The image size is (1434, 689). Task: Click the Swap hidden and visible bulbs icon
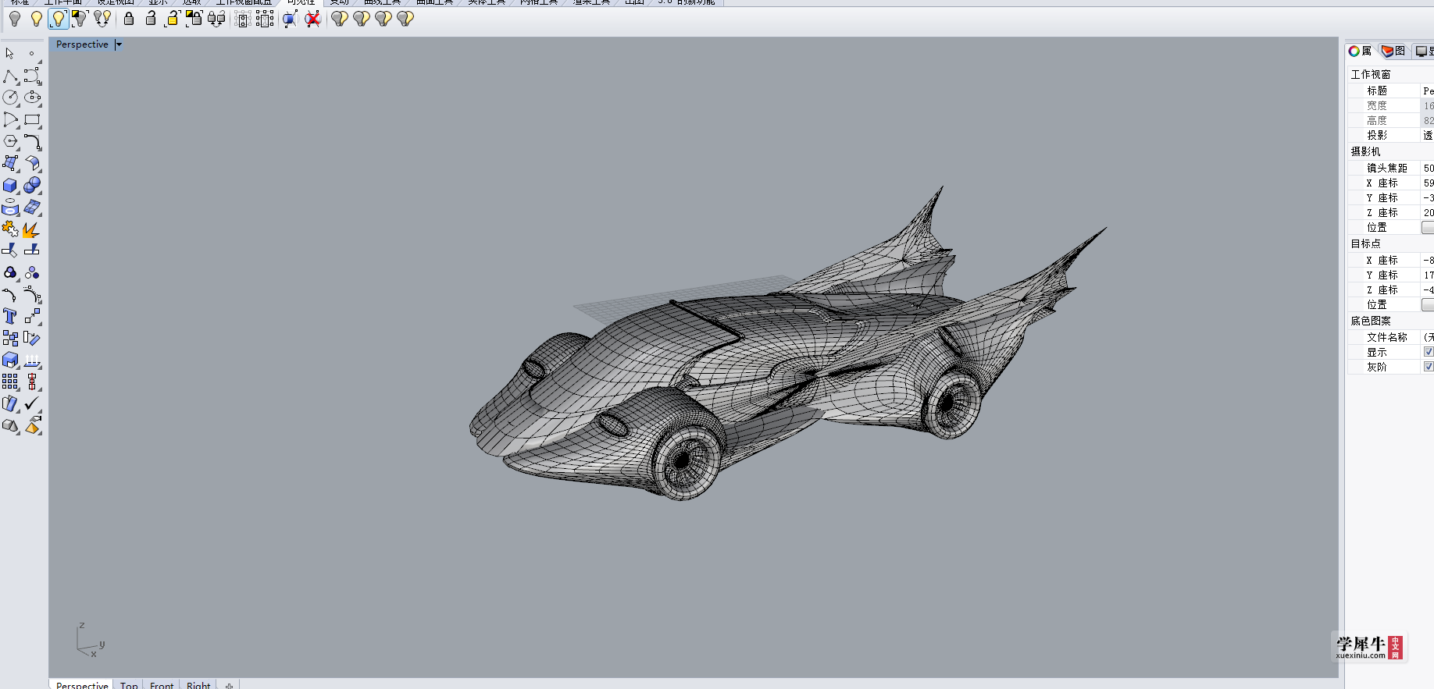[102, 19]
